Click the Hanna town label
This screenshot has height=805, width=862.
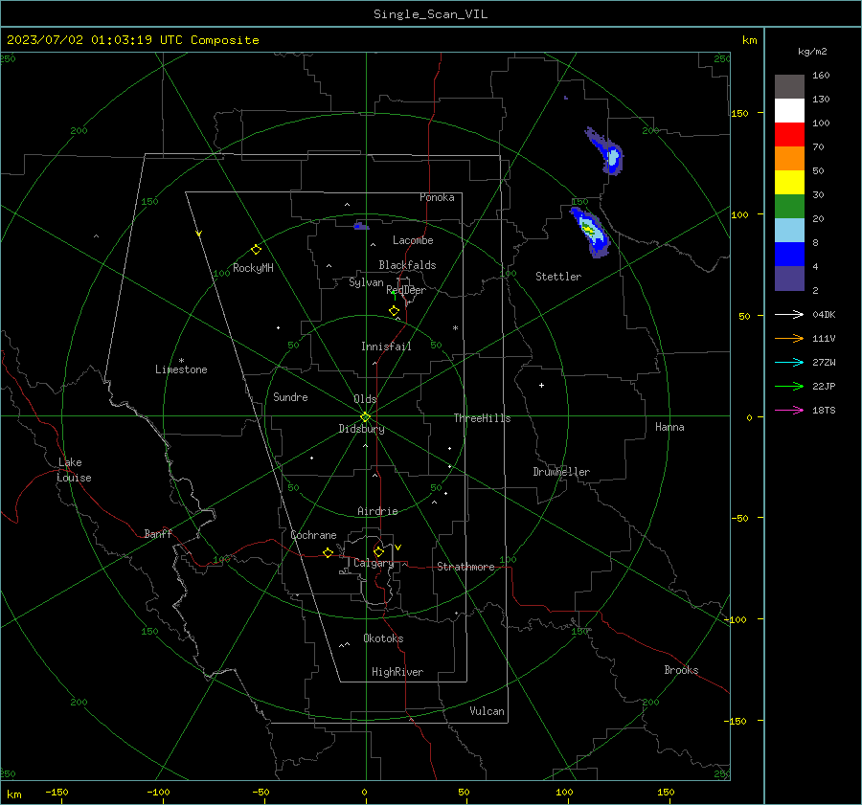669,427
